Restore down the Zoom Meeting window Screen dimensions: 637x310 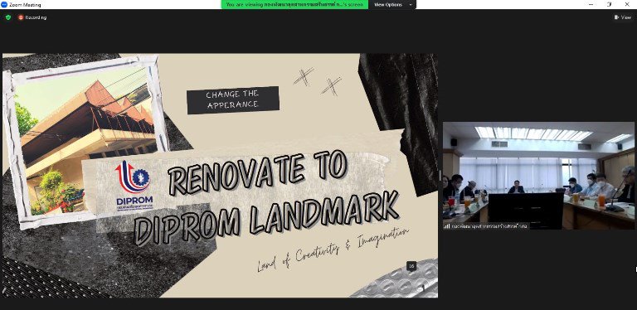[x=610, y=4]
